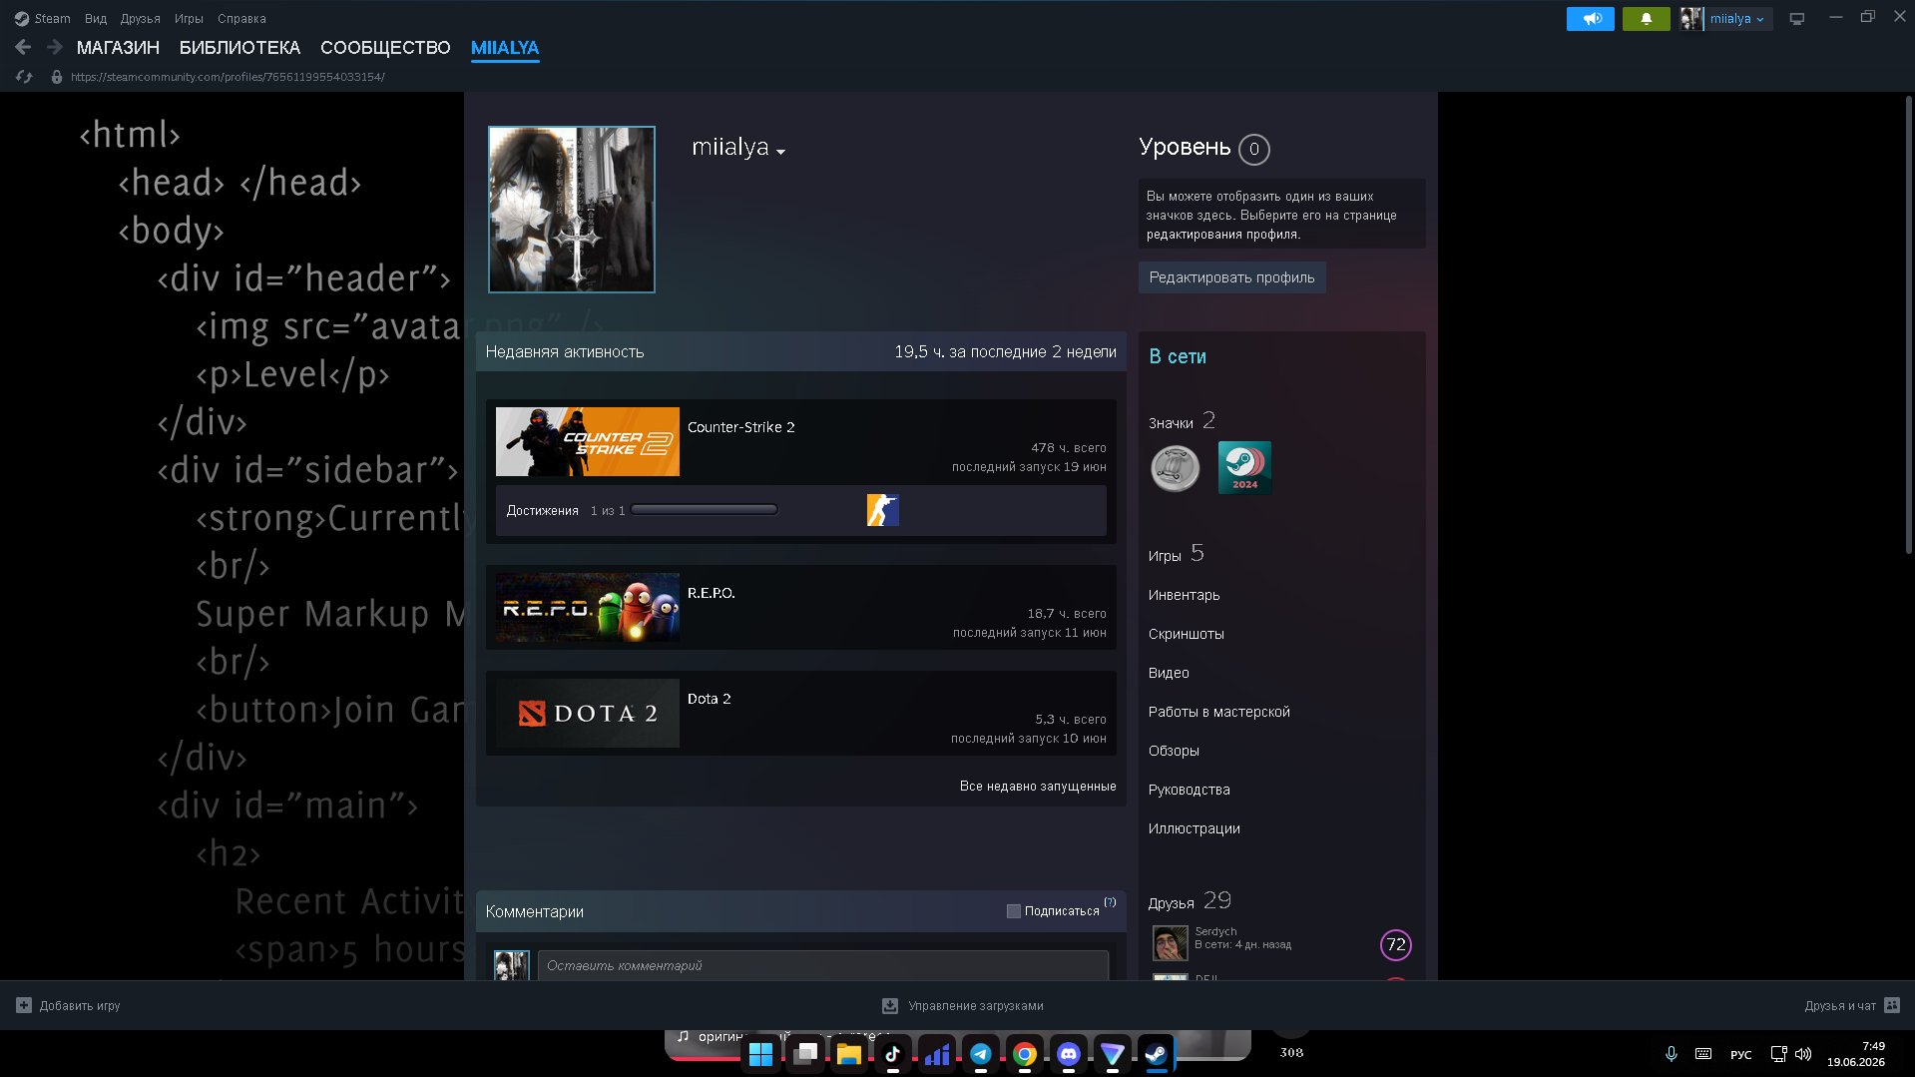
Task: Open Windows Start button
Action: pos(760,1054)
